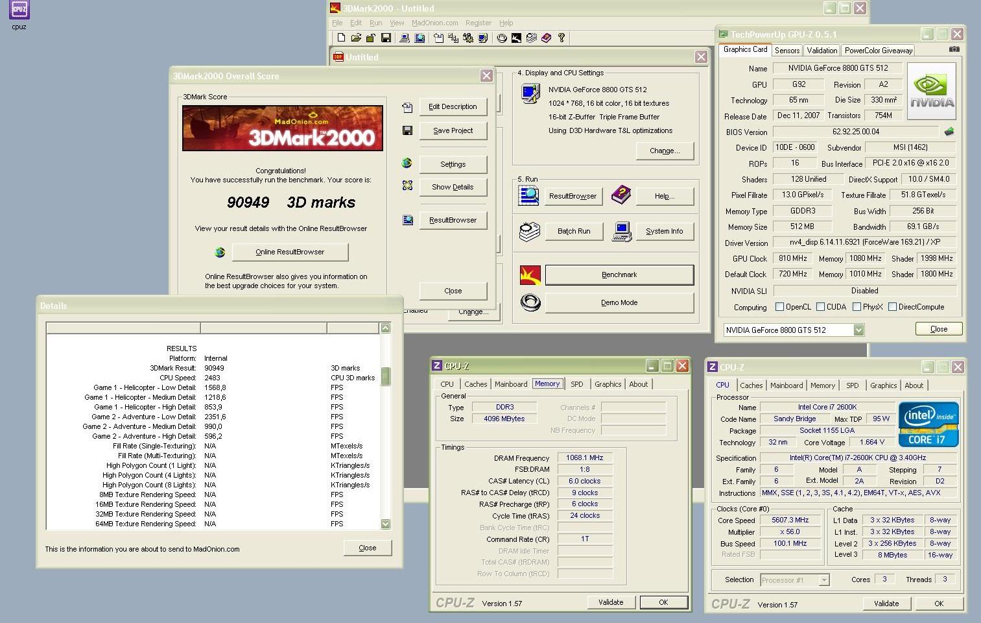Click the CPU Speed row value 2483 in Details
981x623 pixels.
212,378
